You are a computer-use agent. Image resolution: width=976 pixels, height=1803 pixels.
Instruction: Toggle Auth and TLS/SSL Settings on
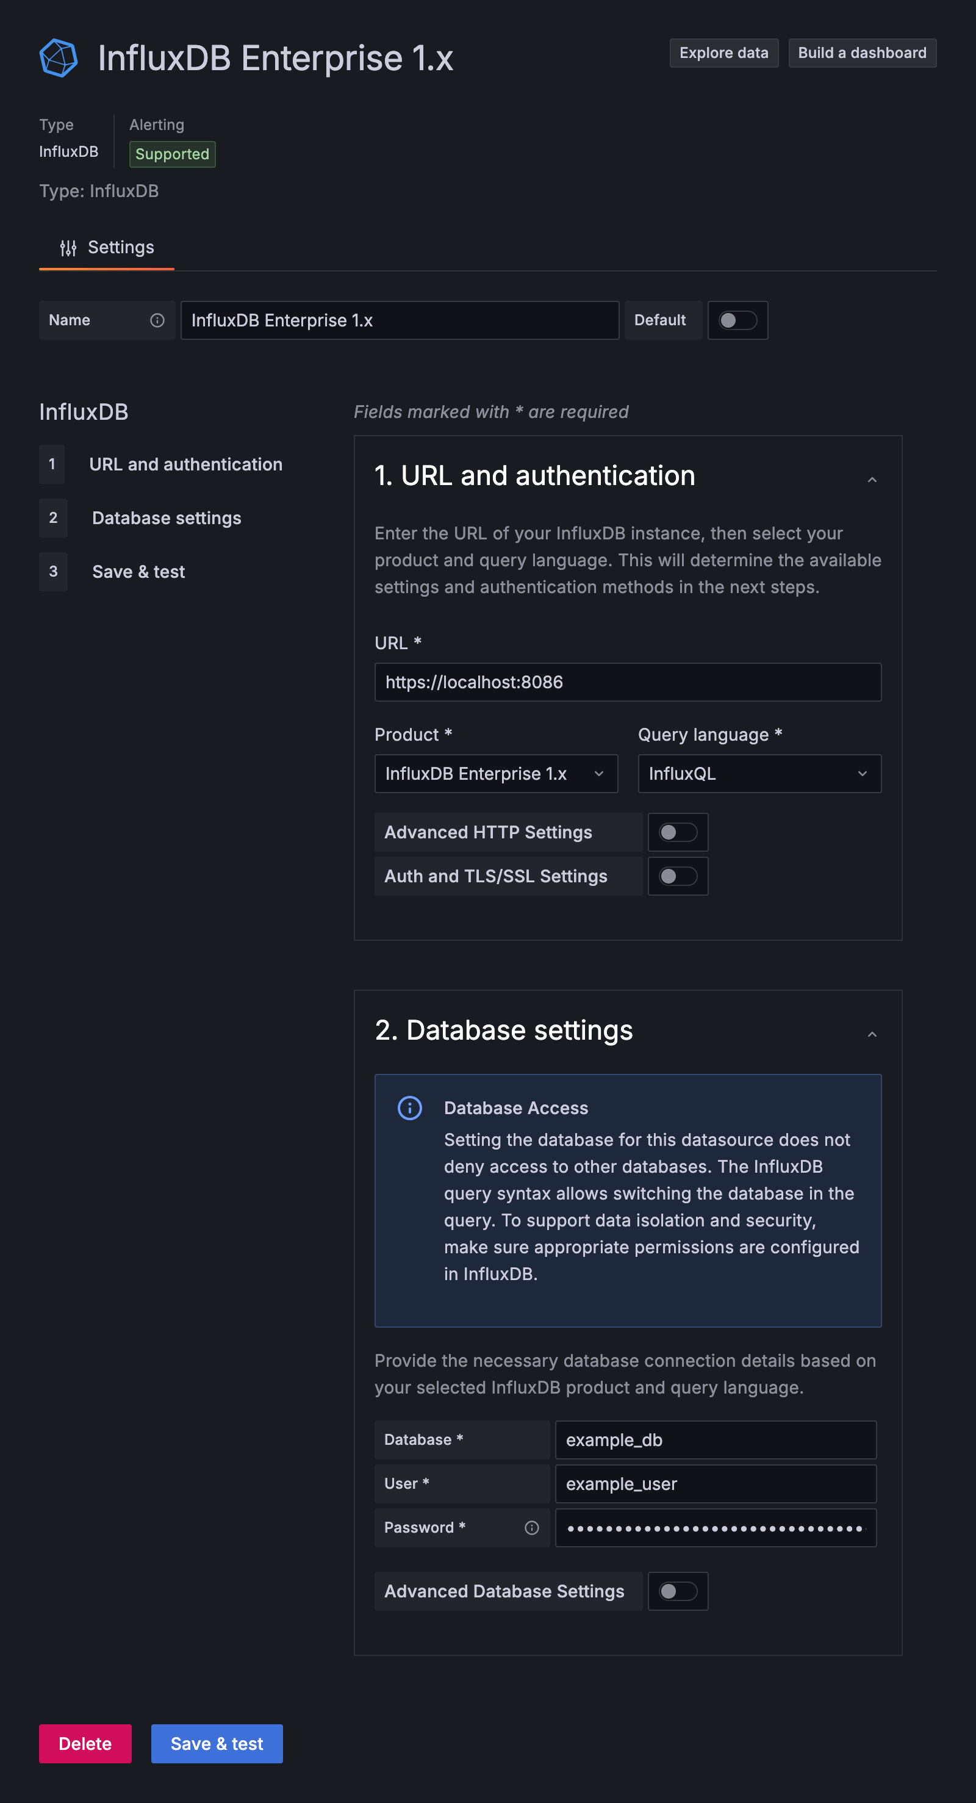pos(677,876)
